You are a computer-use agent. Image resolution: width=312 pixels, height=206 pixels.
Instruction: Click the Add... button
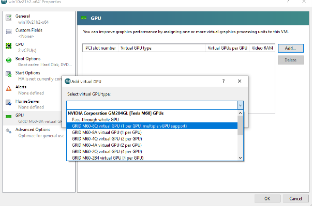point(290,48)
